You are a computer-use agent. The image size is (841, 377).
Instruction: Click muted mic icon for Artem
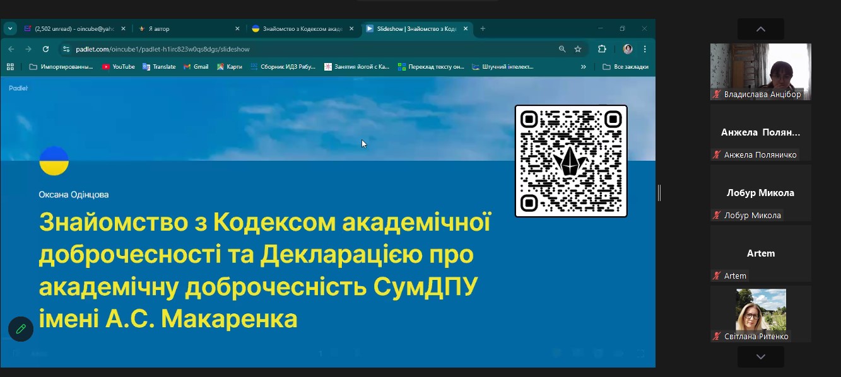tap(717, 276)
